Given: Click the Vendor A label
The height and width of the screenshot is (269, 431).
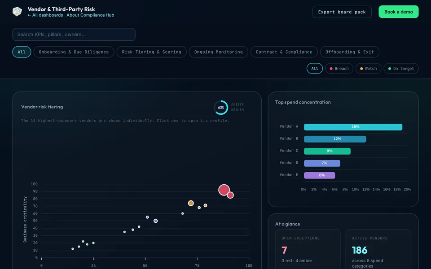Looking at the screenshot, I should coord(289,126).
